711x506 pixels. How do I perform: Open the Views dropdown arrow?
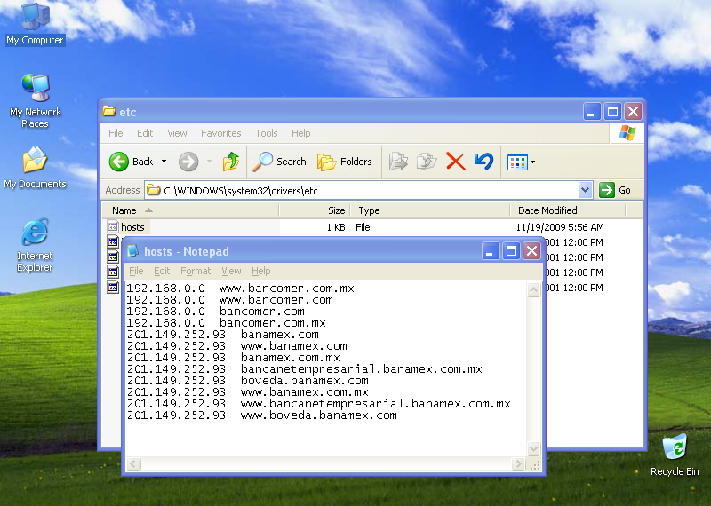(x=532, y=162)
